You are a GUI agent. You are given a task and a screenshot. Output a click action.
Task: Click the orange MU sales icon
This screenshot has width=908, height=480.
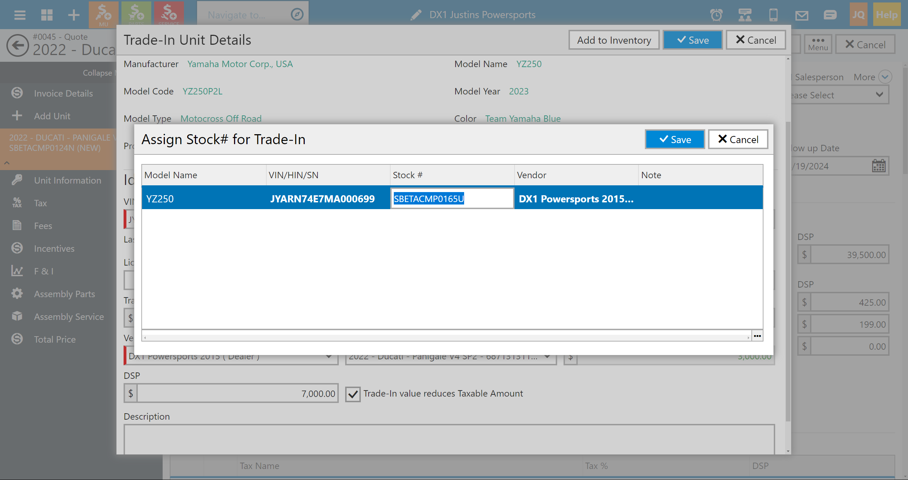click(103, 14)
